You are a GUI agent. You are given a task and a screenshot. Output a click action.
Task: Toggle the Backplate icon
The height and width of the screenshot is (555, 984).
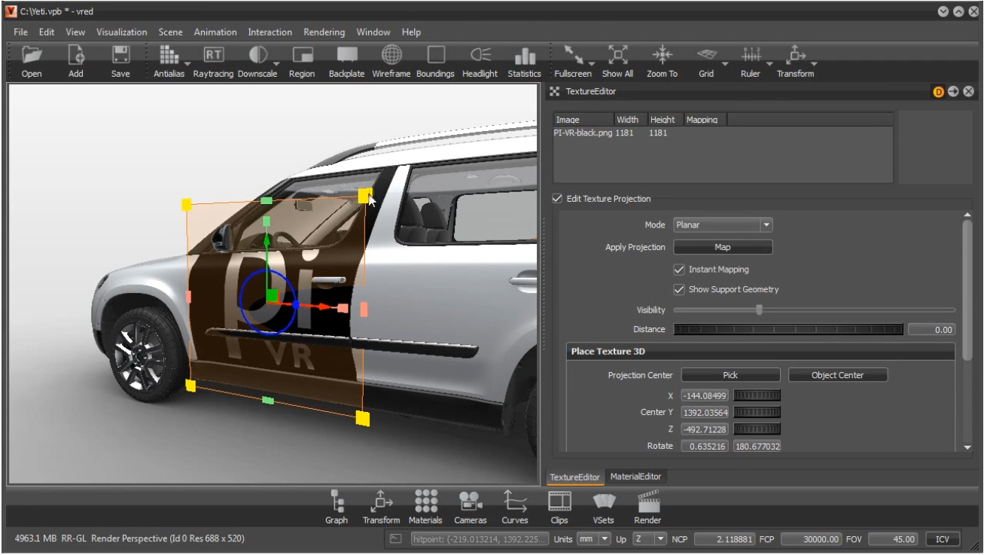(347, 56)
